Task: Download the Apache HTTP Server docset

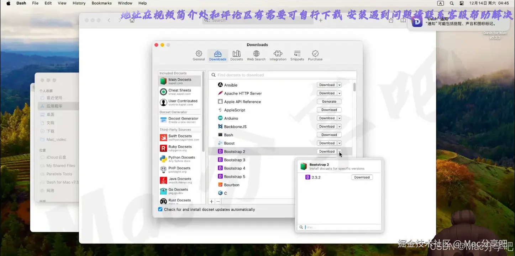Action: pos(327,93)
